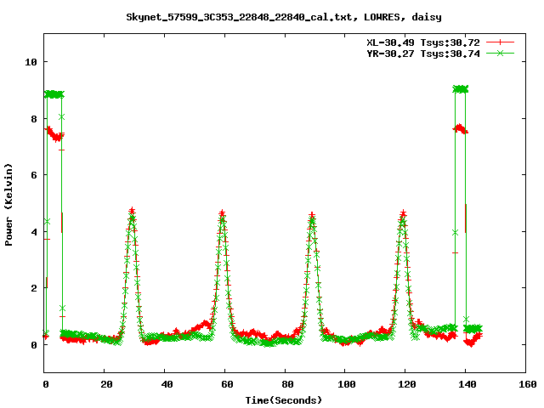Click y-axis tick label 8

(34, 119)
